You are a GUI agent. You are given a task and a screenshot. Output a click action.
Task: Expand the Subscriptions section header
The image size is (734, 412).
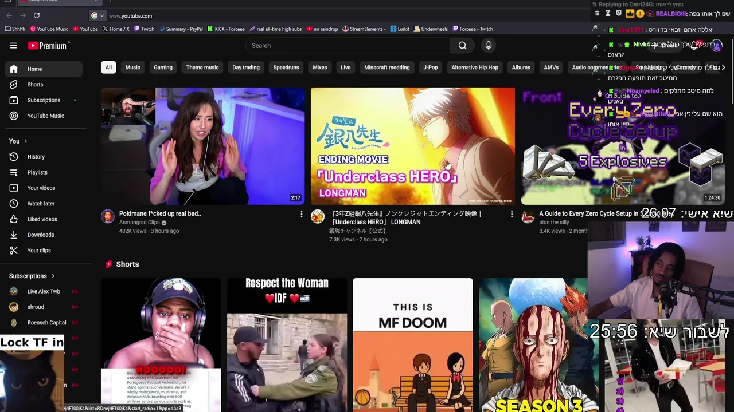tap(32, 276)
